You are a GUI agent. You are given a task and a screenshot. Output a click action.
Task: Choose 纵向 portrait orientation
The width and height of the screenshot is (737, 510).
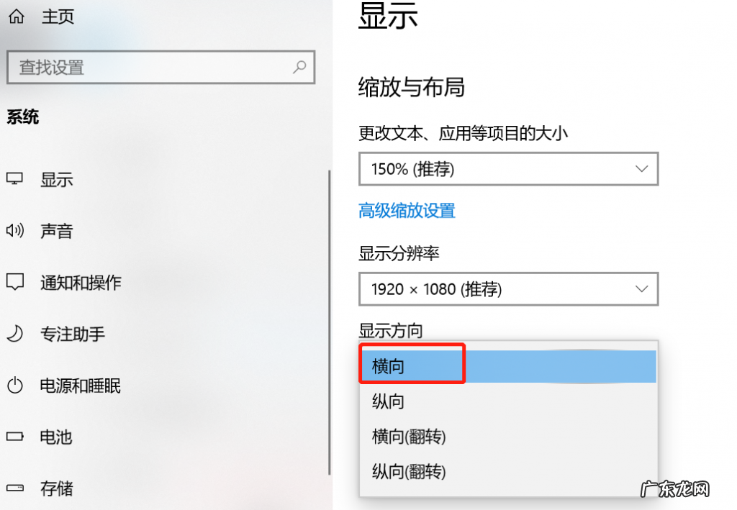point(389,401)
